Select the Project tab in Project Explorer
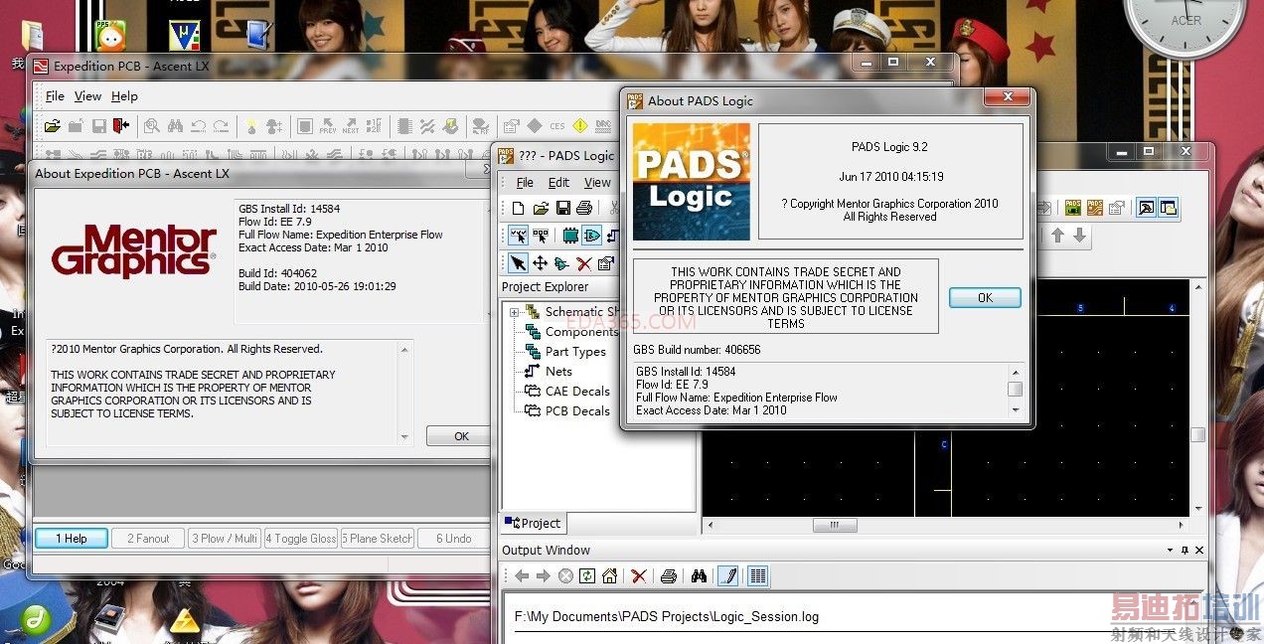 click(533, 523)
